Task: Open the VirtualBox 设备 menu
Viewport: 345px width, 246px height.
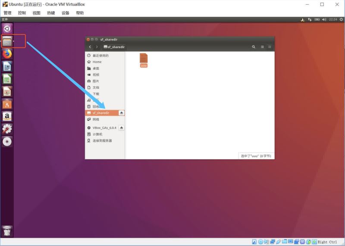Action: tap(65, 13)
